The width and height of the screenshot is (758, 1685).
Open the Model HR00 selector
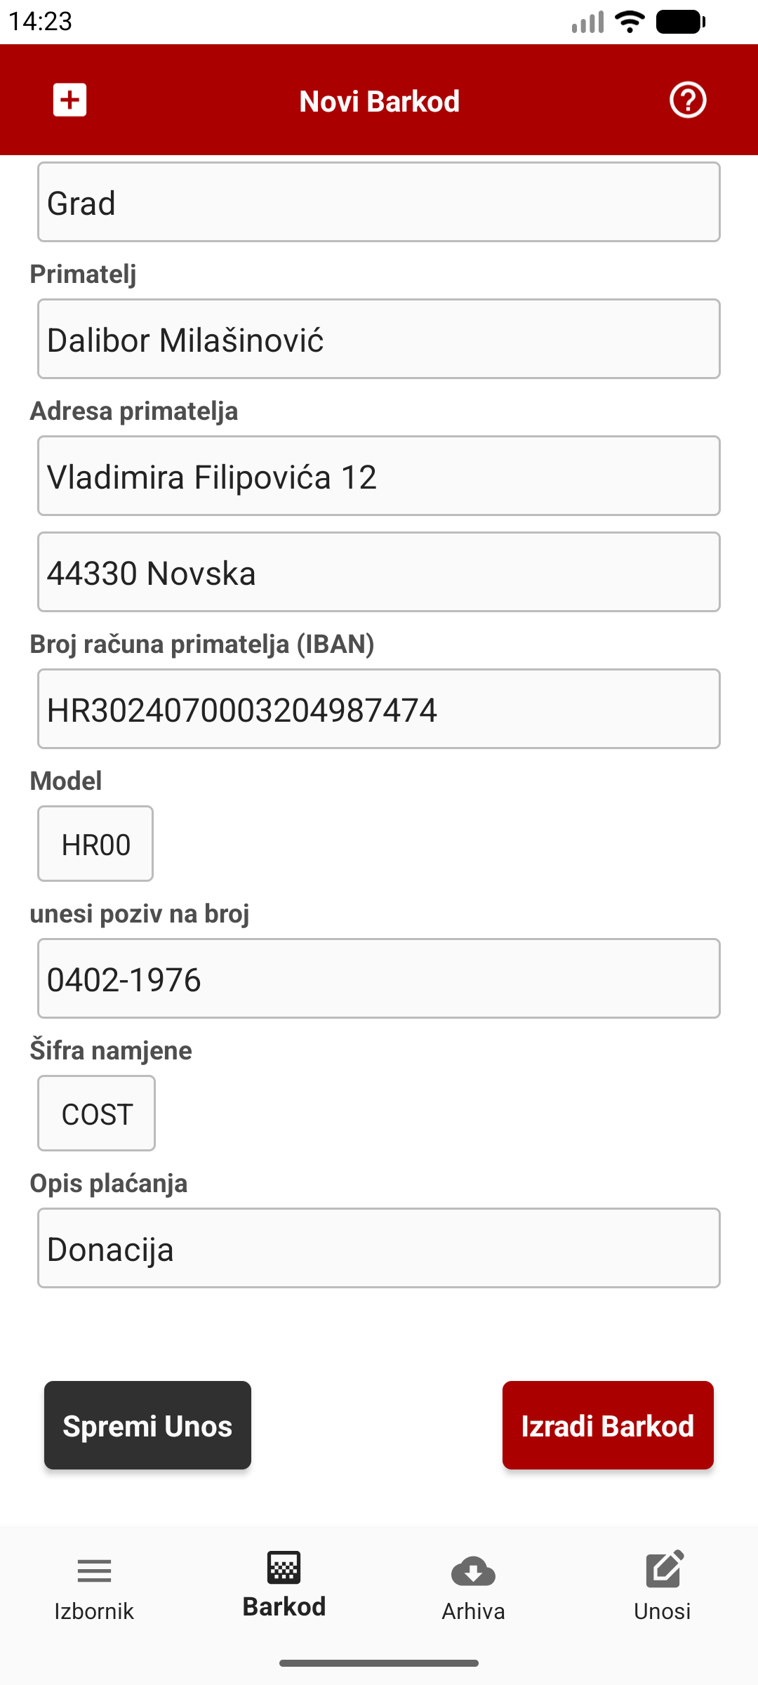pos(95,844)
